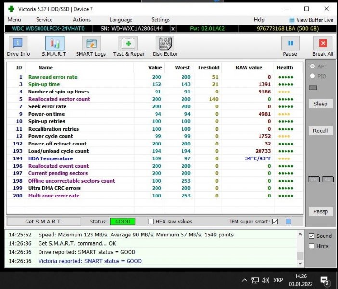
Task: Uncheck the Sound checkbox
Action: point(312,236)
